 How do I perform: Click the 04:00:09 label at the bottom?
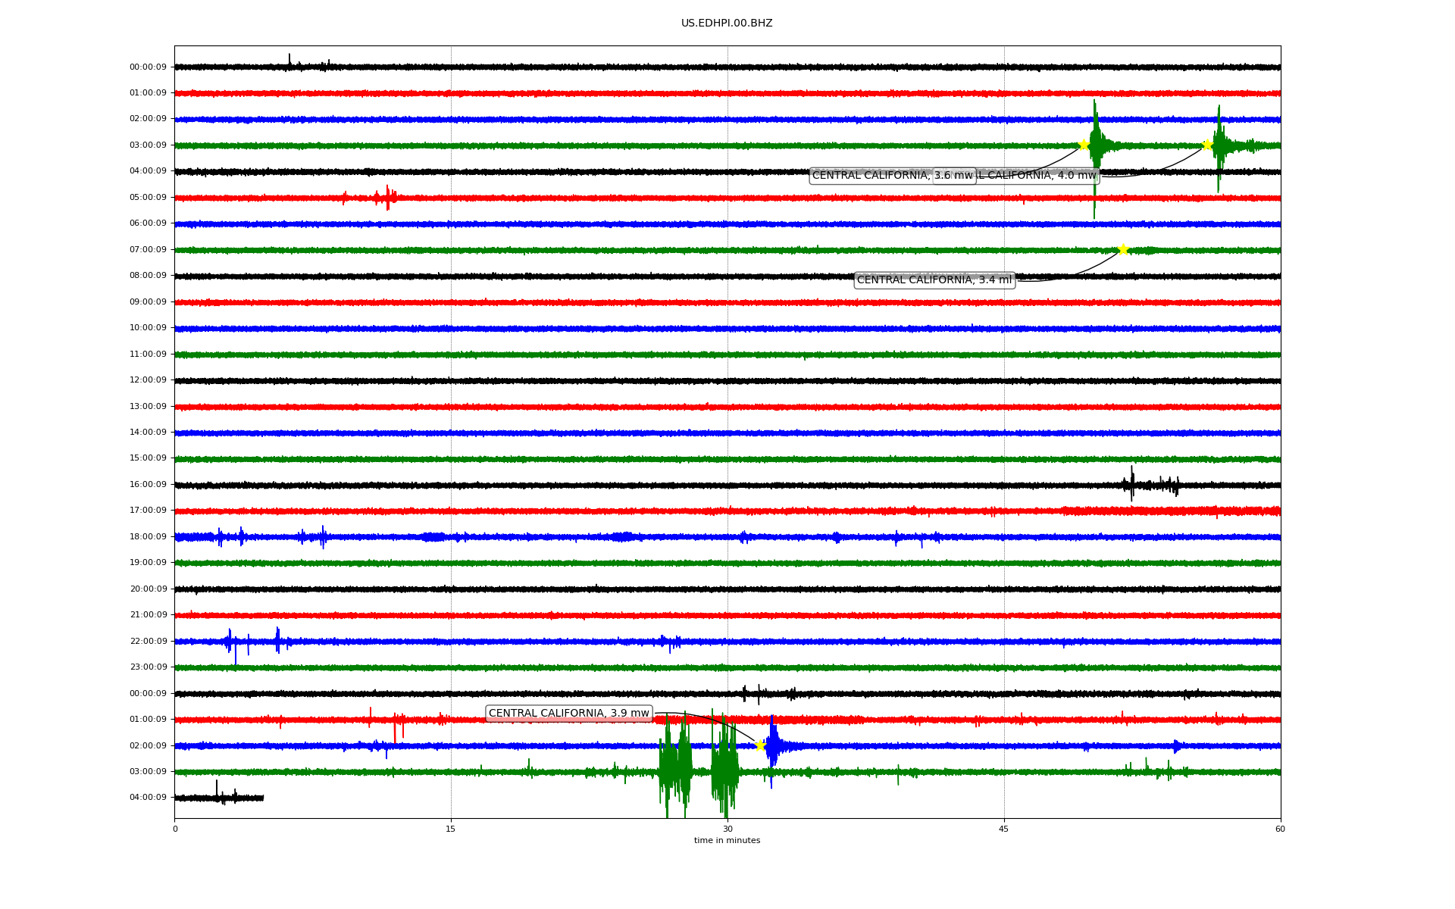[148, 798]
